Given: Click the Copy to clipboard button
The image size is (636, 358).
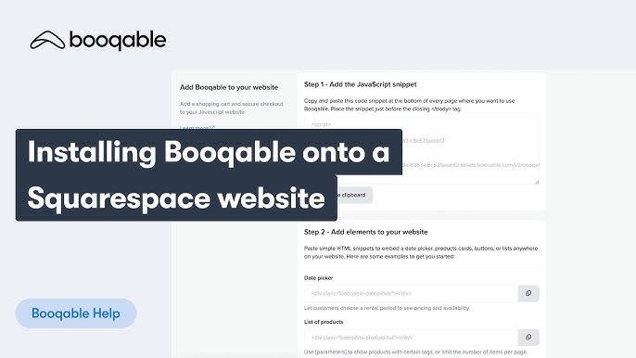Looking at the screenshot, I should [354, 196].
